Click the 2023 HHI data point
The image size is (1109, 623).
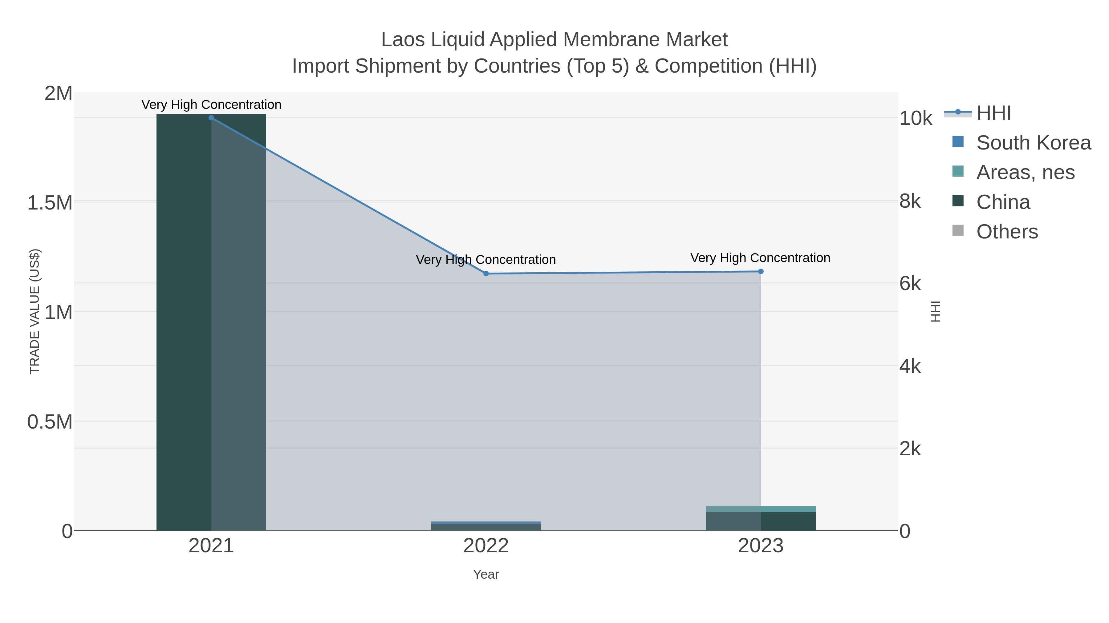click(761, 271)
